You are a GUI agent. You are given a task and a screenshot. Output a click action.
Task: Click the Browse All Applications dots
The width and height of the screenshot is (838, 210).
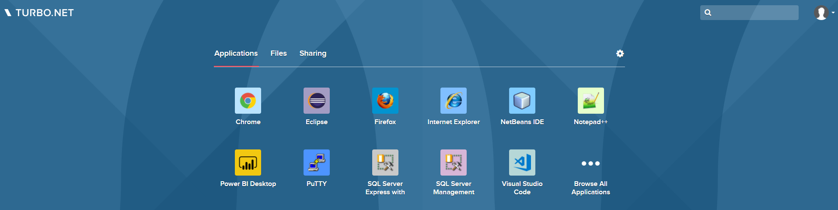pos(591,163)
